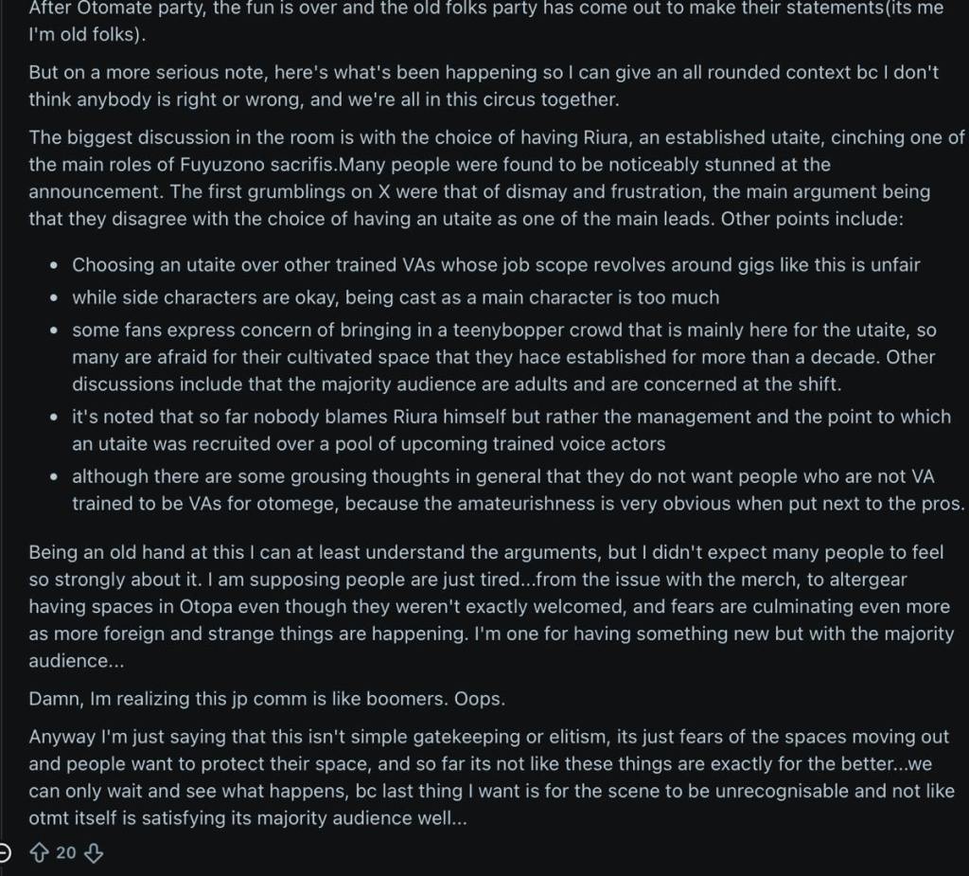Click the vote count showing 20
The width and height of the screenshot is (969, 876).
tap(66, 853)
